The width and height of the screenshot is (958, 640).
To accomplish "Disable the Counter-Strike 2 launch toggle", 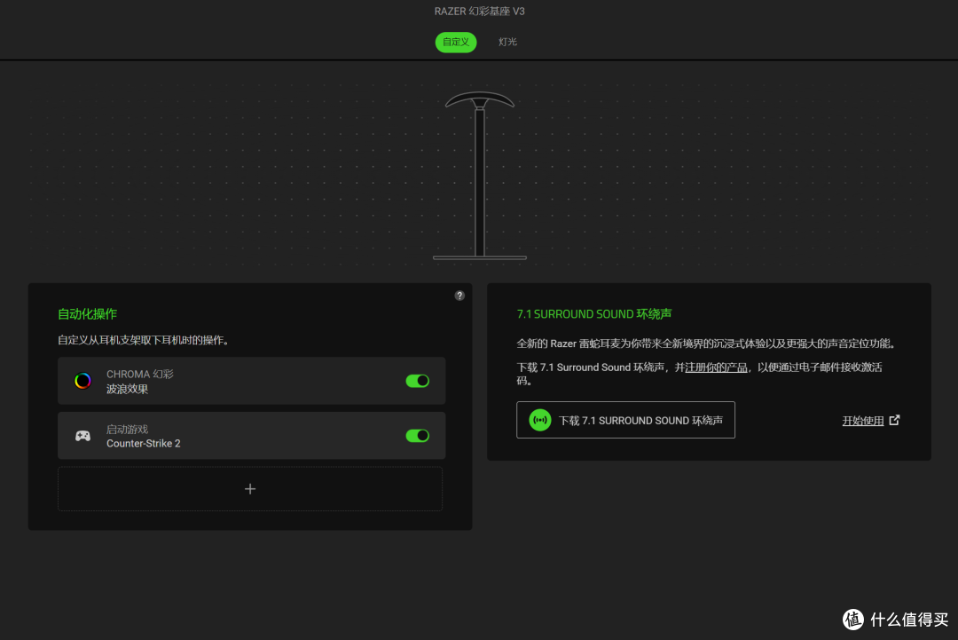I will [x=418, y=436].
